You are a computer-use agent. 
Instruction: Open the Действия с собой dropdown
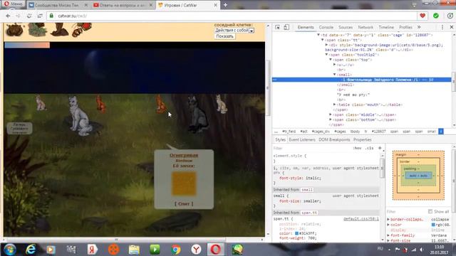pos(234,30)
